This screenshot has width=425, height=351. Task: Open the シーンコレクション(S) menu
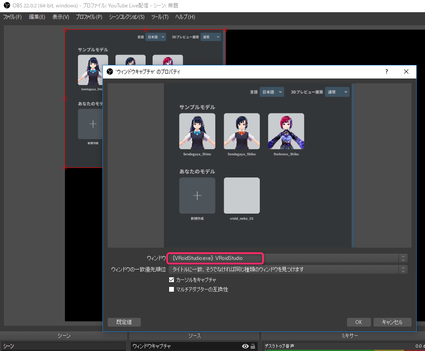[126, 17]
